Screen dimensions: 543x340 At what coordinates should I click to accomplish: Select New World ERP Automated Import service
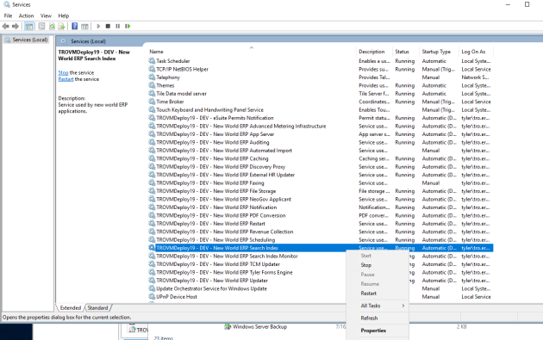321,151
